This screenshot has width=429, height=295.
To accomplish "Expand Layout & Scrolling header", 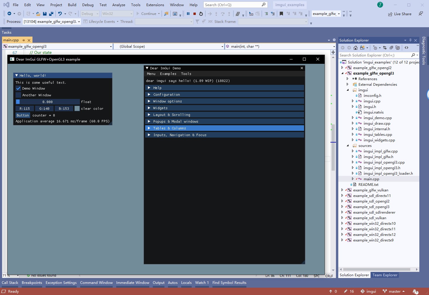I will (x=224, y=115).
